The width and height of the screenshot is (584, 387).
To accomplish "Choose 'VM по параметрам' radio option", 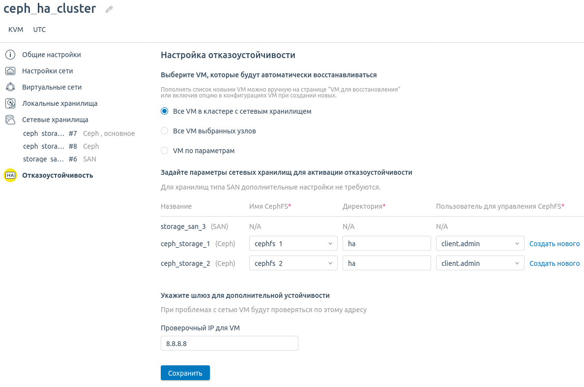I will [165, 151].
